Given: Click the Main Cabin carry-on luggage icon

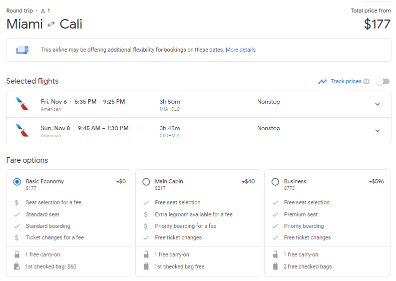Looking at the screenshot, I should [146, 254].
